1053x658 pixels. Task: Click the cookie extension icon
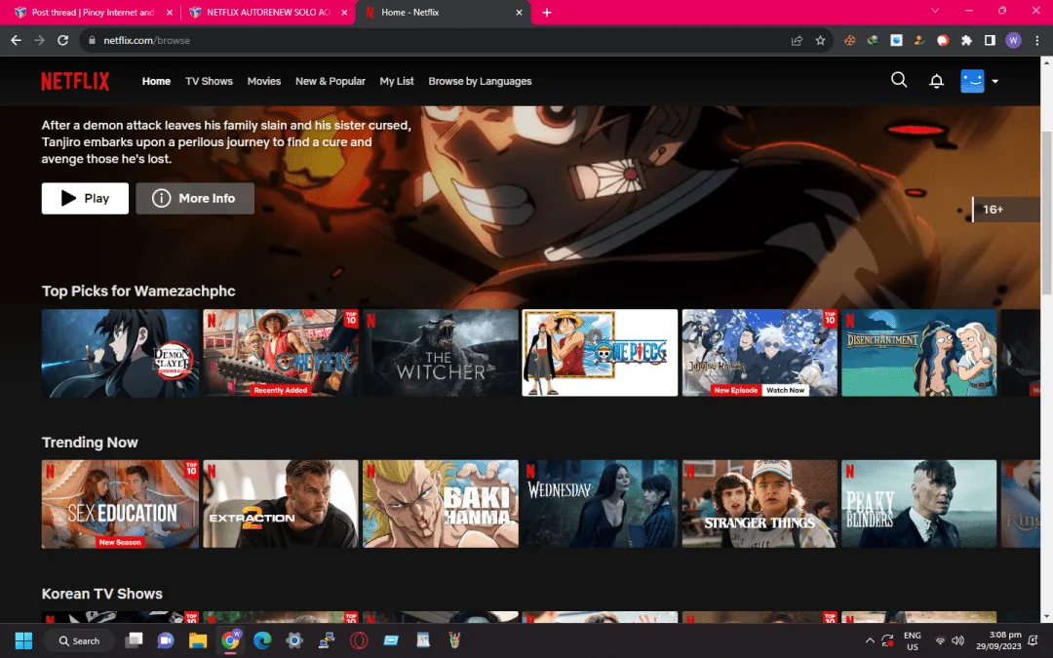(x=849, y=40)
